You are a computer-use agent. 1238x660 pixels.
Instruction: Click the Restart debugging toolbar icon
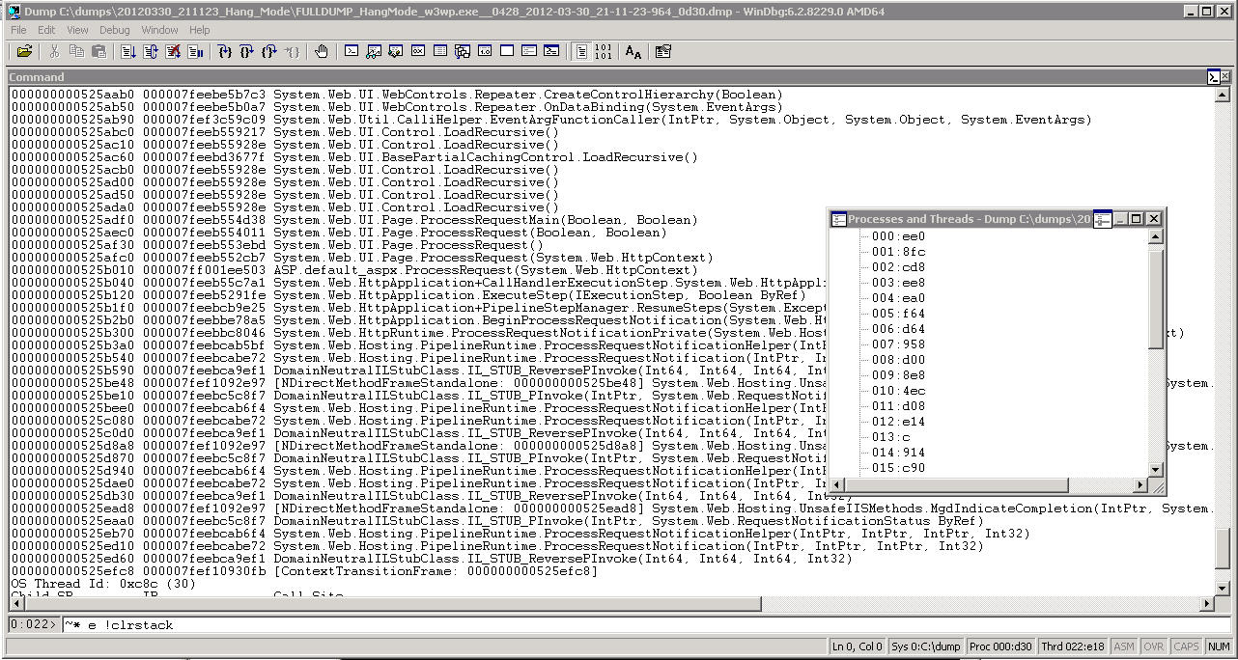pyautogui.click(x=151, y=51)
